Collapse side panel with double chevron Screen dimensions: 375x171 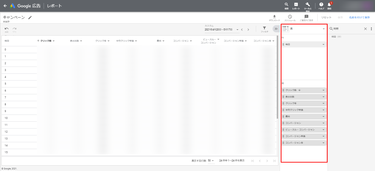(x=276, y=29)
